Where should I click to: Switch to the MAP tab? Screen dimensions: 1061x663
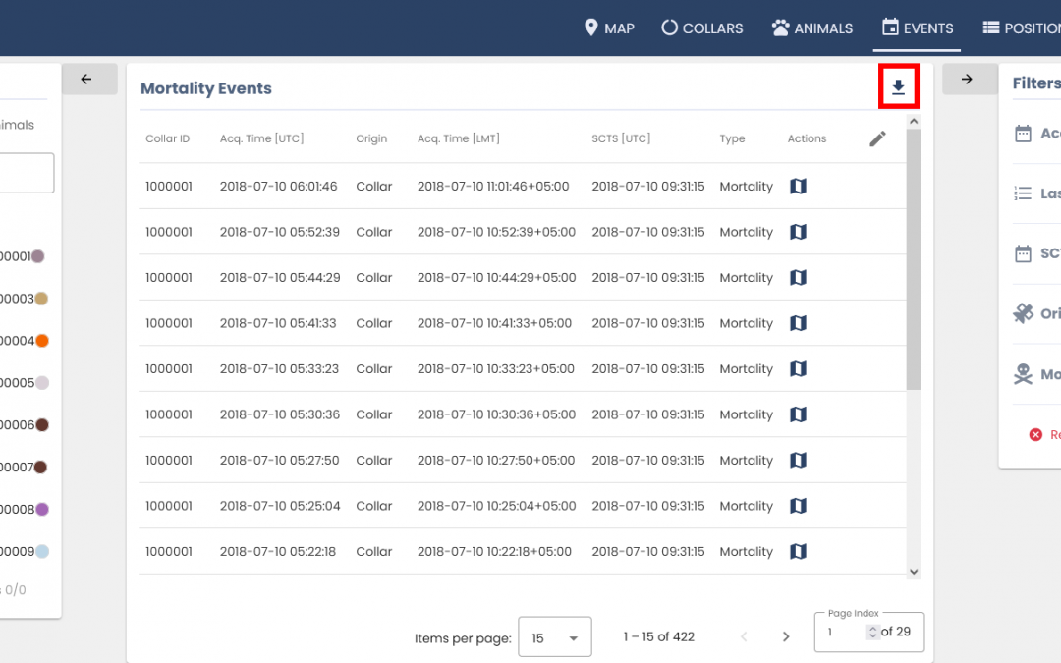click(x=609, y=28)
